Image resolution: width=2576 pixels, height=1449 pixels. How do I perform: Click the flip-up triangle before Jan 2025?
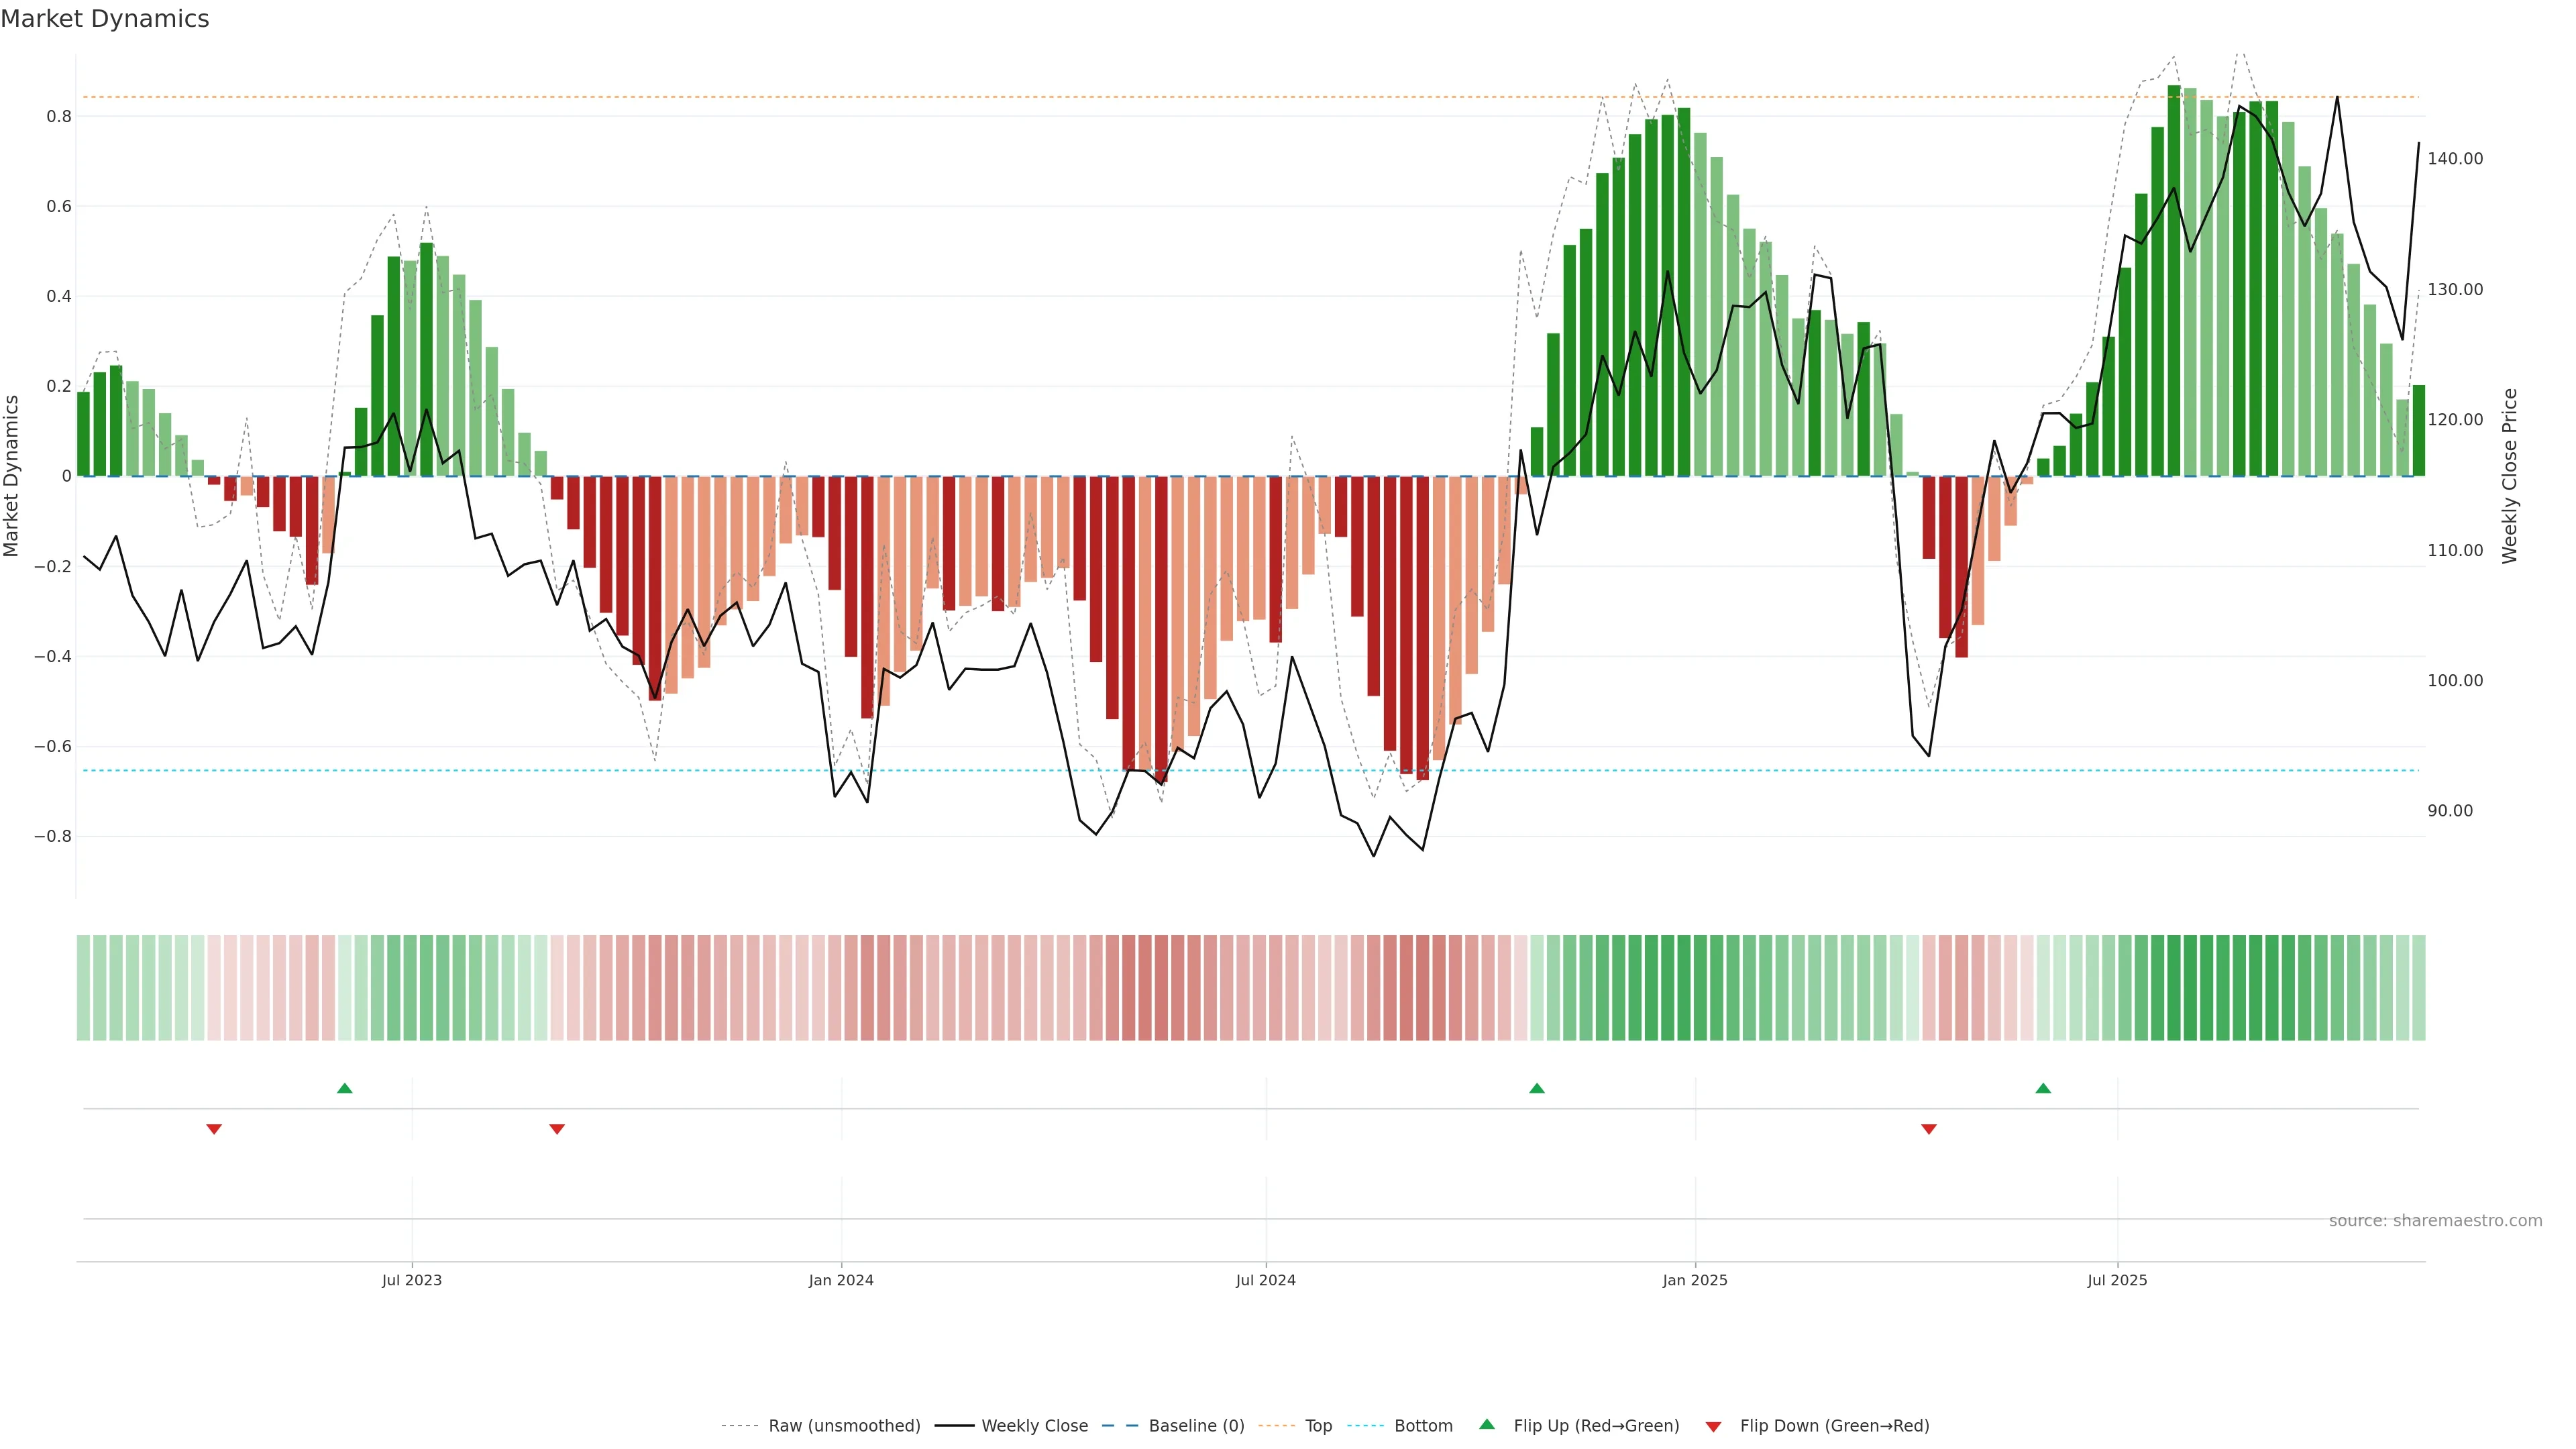[x=1537, y=1088]
